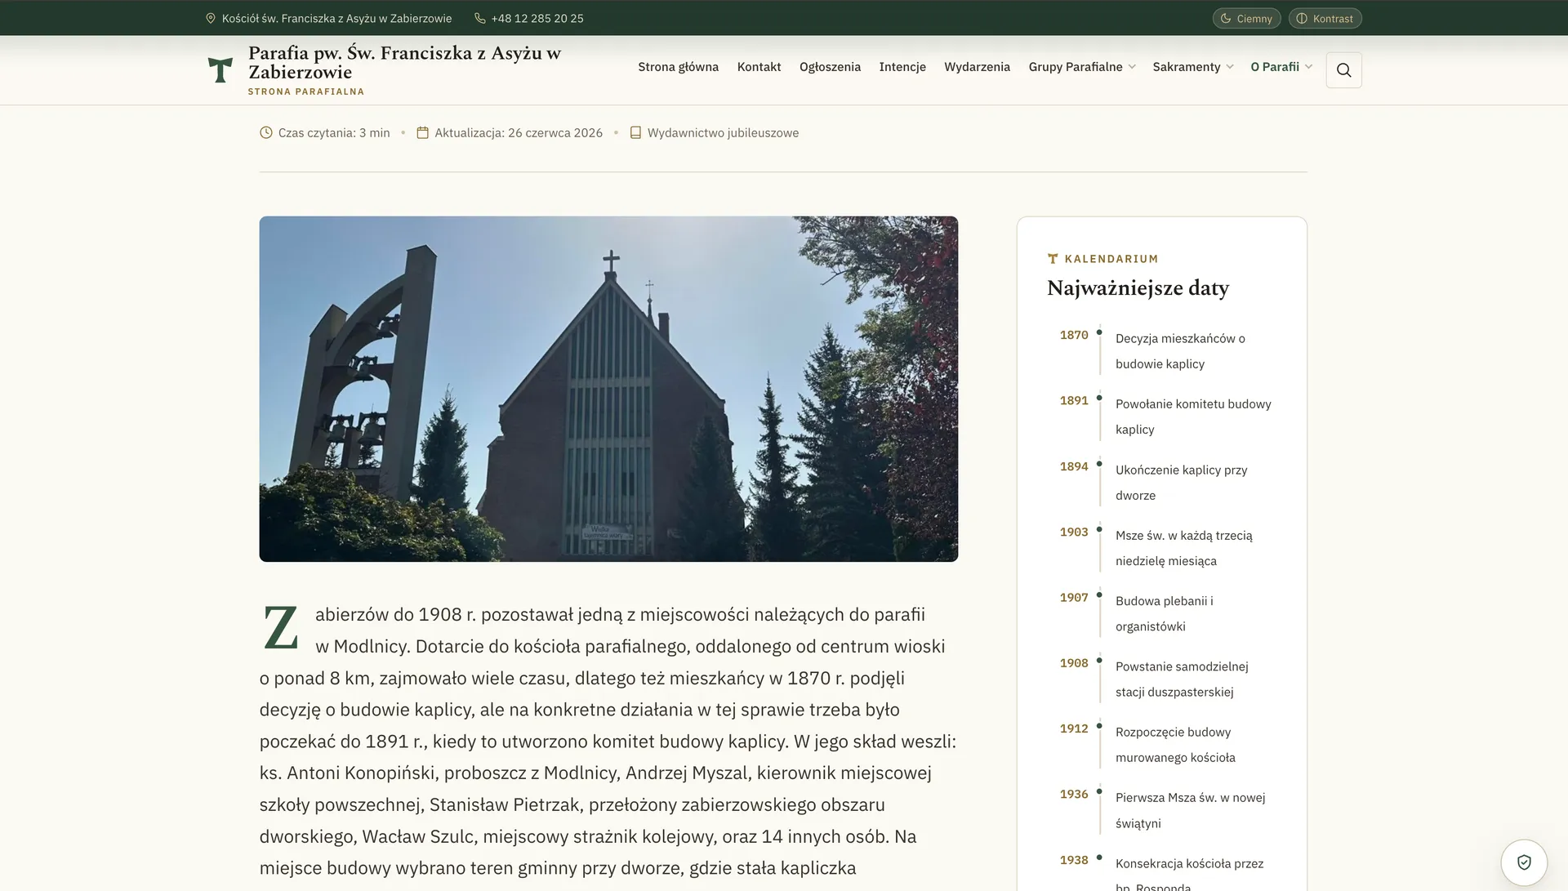Click text 'Budowa plebanii i organistówki'
This screenshot has height=891, width=1568.
pos(1165,613)
